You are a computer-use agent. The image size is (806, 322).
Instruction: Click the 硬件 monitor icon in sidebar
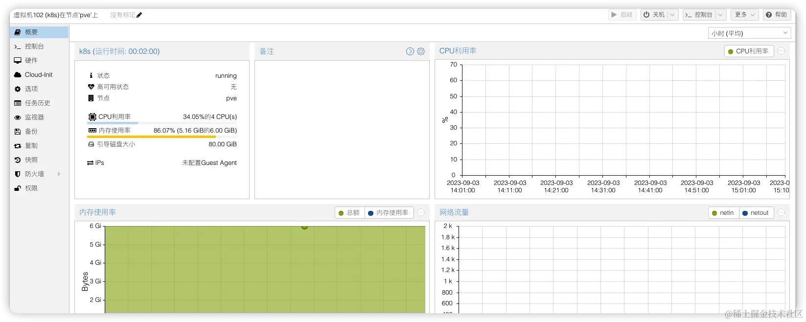[18, 61]
